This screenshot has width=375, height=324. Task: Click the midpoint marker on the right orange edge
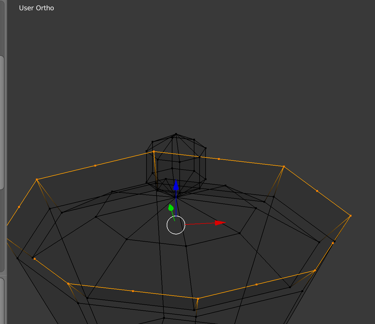coord(317,191)
